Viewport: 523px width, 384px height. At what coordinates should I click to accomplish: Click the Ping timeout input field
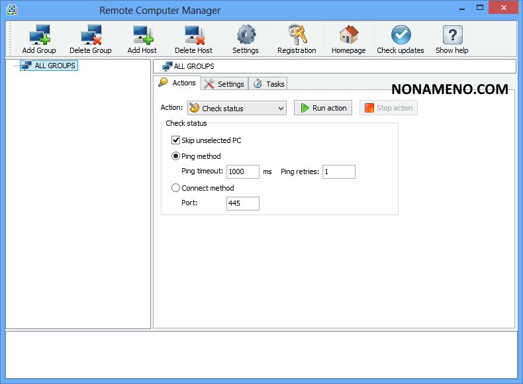click(x=242, y=172)
